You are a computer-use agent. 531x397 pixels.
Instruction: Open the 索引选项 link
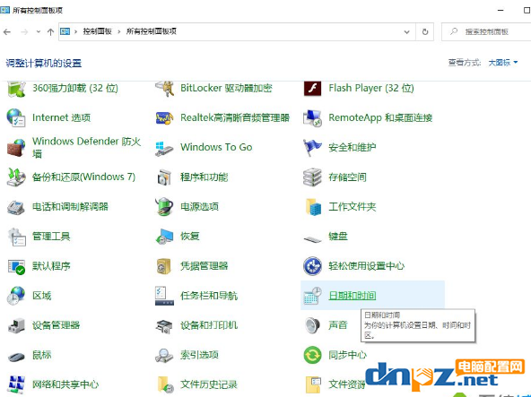[199, 355]
